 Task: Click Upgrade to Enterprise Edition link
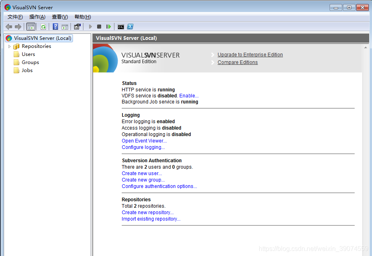[x=250, y=54]
